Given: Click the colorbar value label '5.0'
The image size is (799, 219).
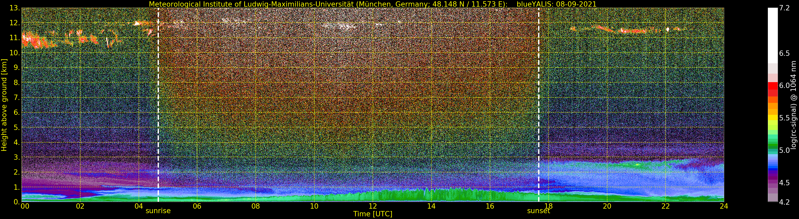Looking at the screenshot, I should pyautogui.click(x=784, y=150).
